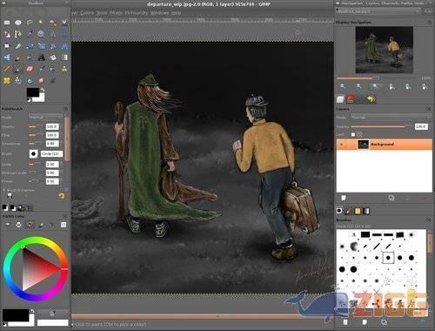Click the Background layer thumbnail

[363, 145]
